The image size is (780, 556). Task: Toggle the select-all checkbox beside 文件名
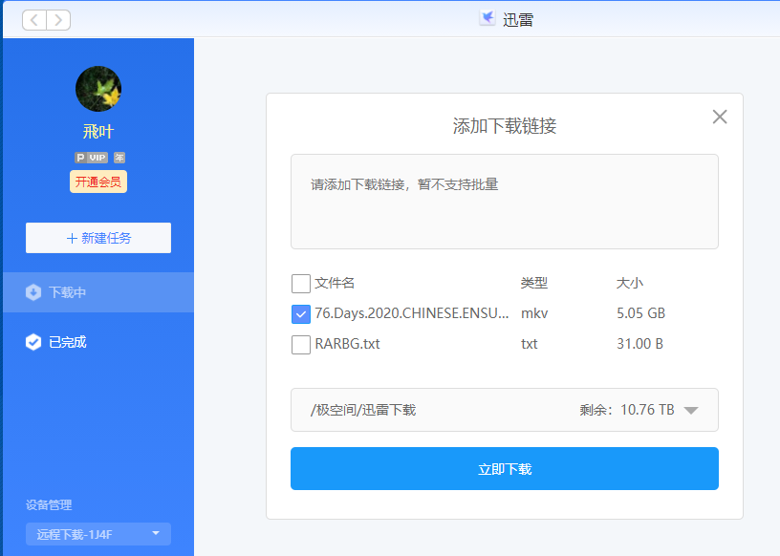point(301,283)
